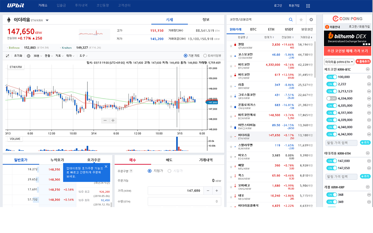
Task: Switch off the 4,335,000 price alert toggle
Action: (x=332, y=105)
